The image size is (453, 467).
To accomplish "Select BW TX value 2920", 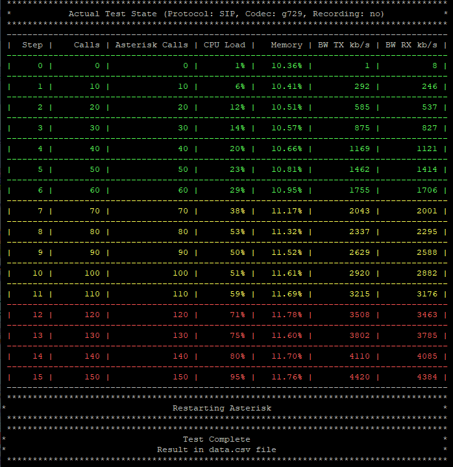I will [360, 273].
